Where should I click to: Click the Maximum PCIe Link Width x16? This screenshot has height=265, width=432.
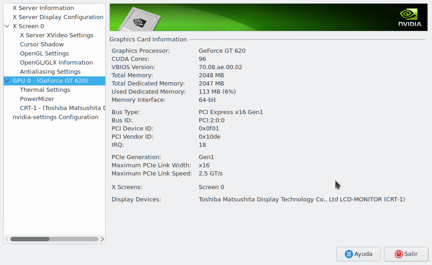click(x=204, y=165)
